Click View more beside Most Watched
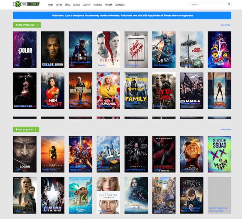 pyautogui.click(x=226, y=25)
